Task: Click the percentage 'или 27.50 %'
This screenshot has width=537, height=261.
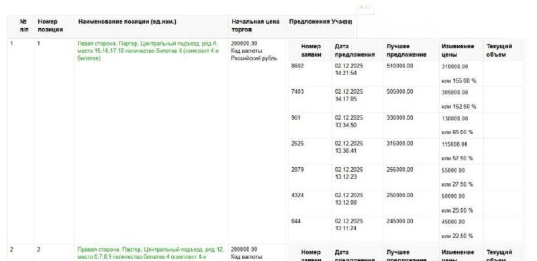Action: point(457,185)
